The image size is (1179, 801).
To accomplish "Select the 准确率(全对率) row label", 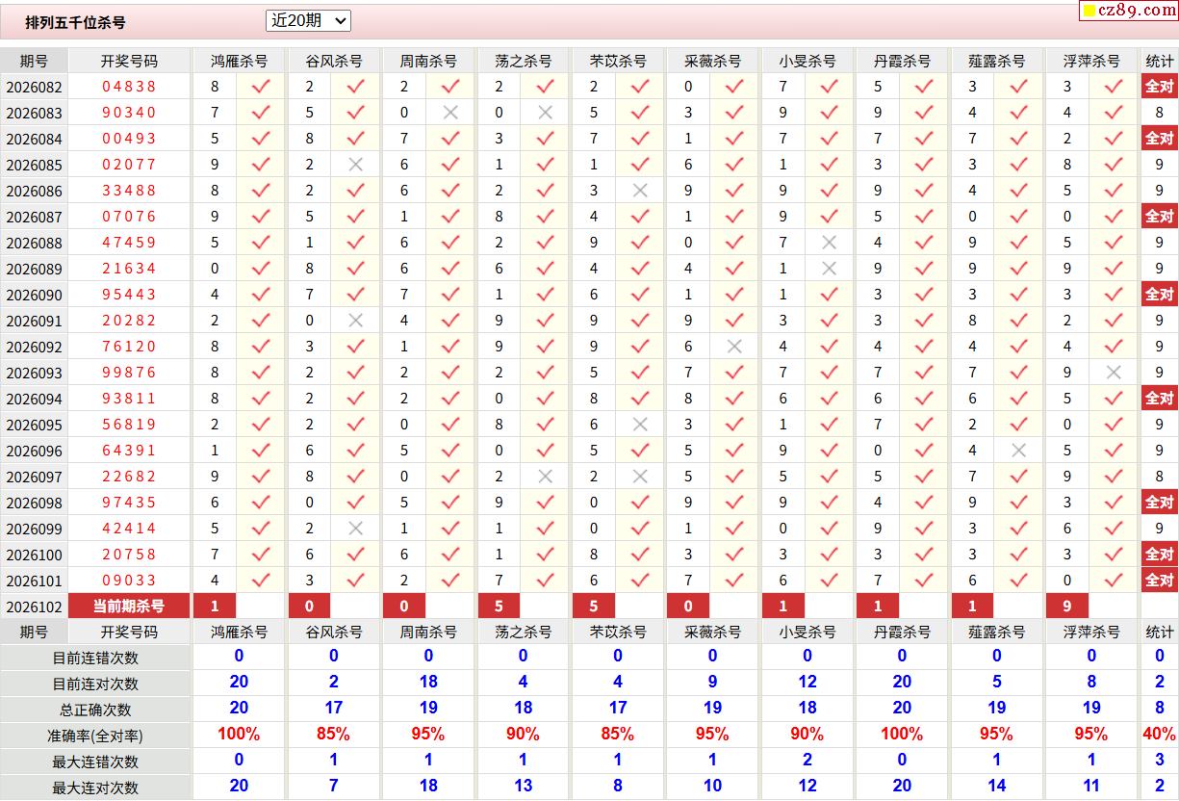I will pos(95,736).
